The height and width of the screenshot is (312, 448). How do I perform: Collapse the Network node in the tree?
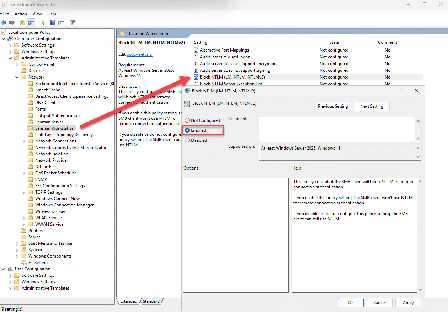[x=17, y=77]
